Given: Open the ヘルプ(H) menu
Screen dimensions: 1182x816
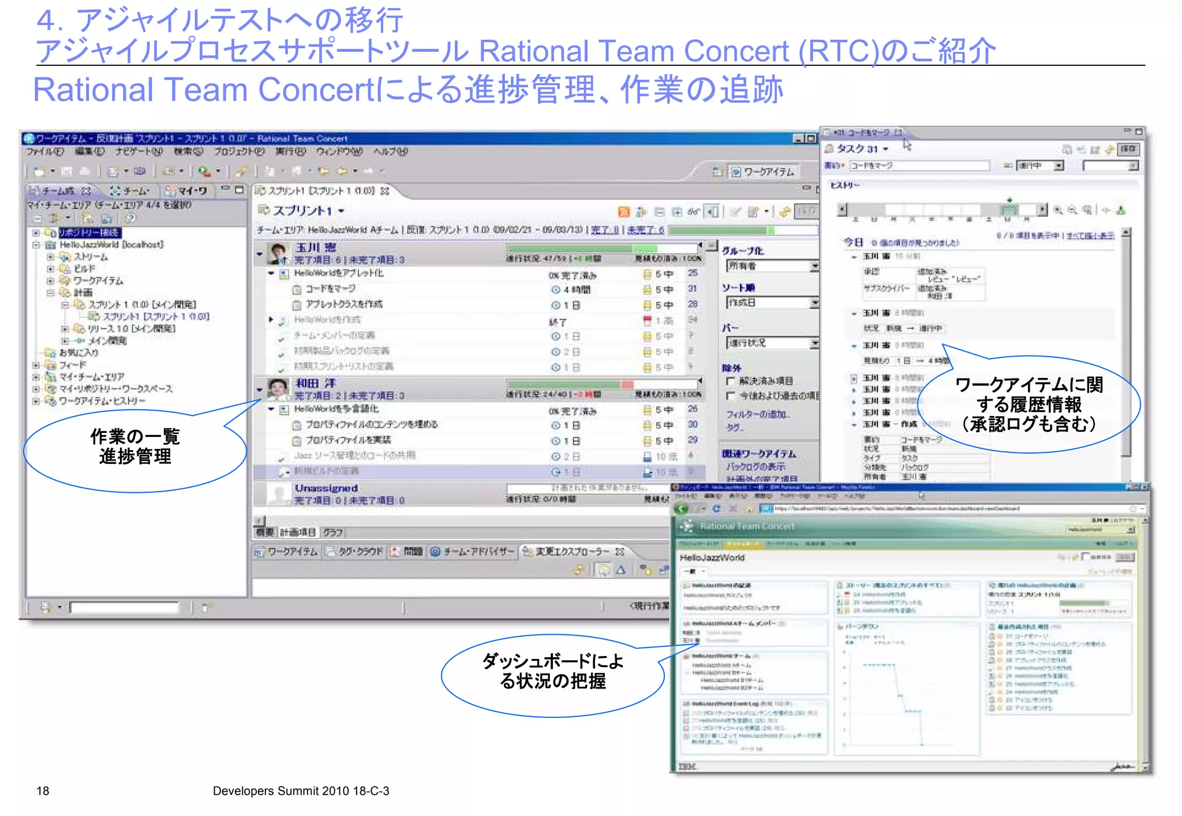Looking at the screenshot, I should click(390, 152).
